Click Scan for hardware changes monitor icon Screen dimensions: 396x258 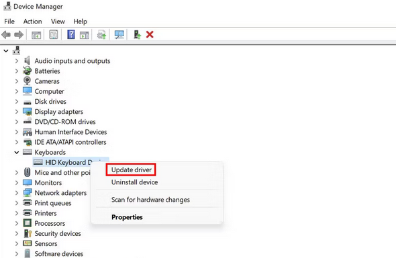click(x=119, y=35)
